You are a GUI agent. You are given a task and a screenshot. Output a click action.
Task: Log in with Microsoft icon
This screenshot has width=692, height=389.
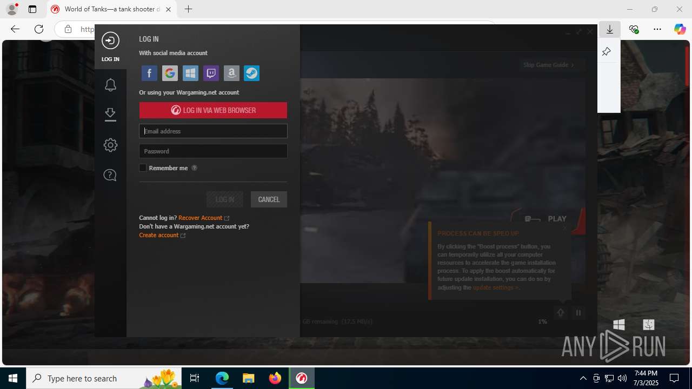(x=190, y=73)
